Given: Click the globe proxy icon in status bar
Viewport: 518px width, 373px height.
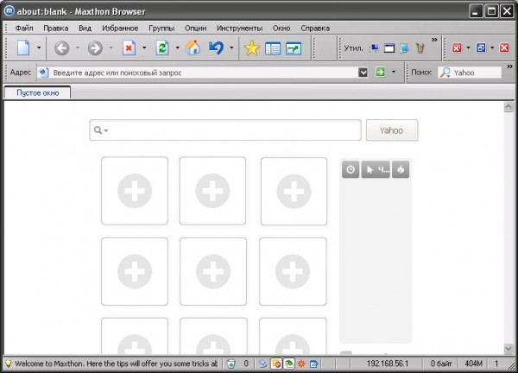Looking at the screenshot, I should tap(263, 364).
